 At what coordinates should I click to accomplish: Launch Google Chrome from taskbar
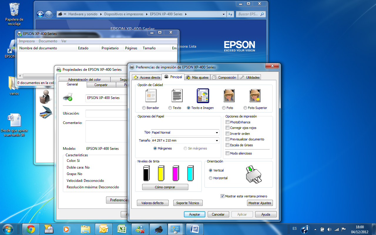[x=31, y=229]
